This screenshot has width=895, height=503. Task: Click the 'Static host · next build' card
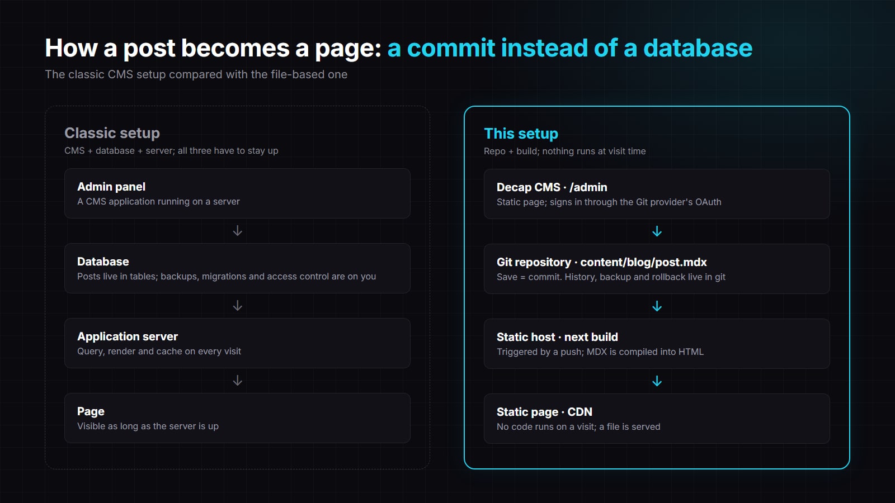657,344
